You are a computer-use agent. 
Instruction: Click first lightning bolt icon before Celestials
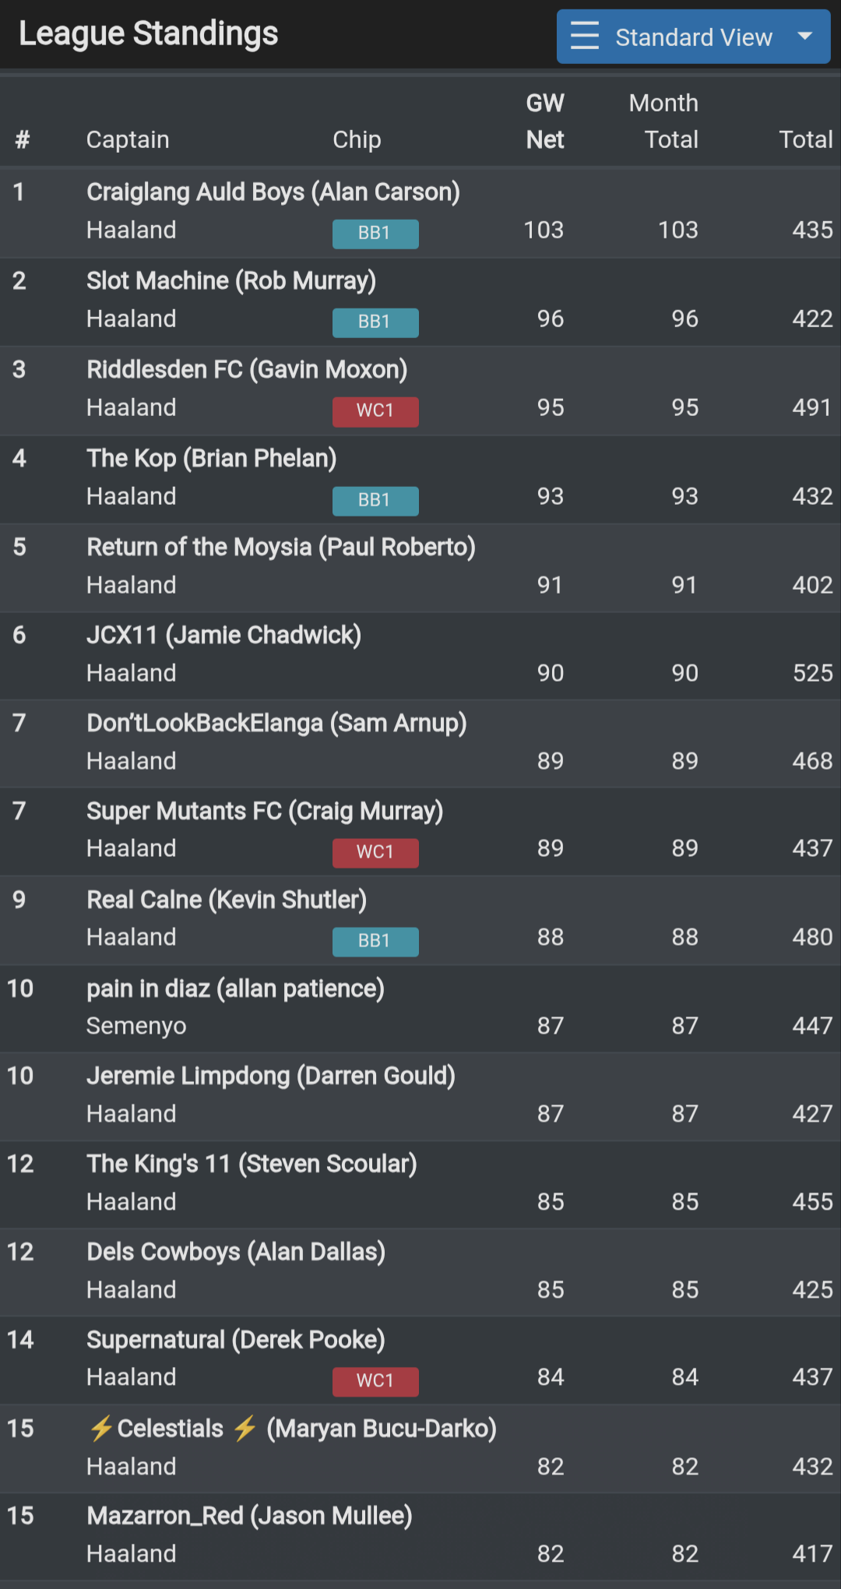point(101,1429)
